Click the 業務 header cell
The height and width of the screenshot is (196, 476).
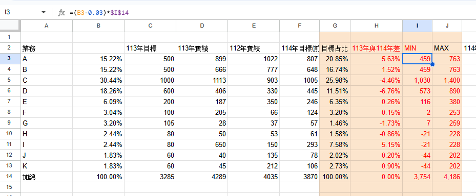point(47,48)
